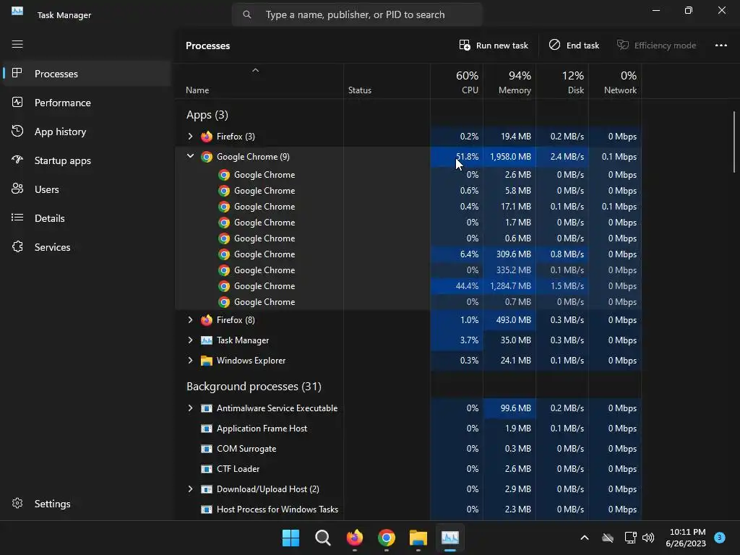Open Settings in the sidebar
The image size is (740, 555).
click(x=87, y=504)
